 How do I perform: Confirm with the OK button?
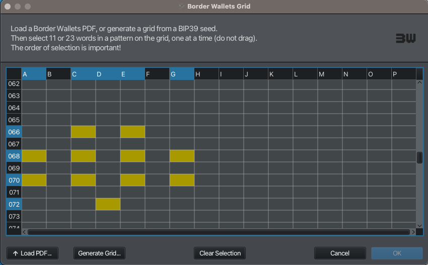click(397, 253)
